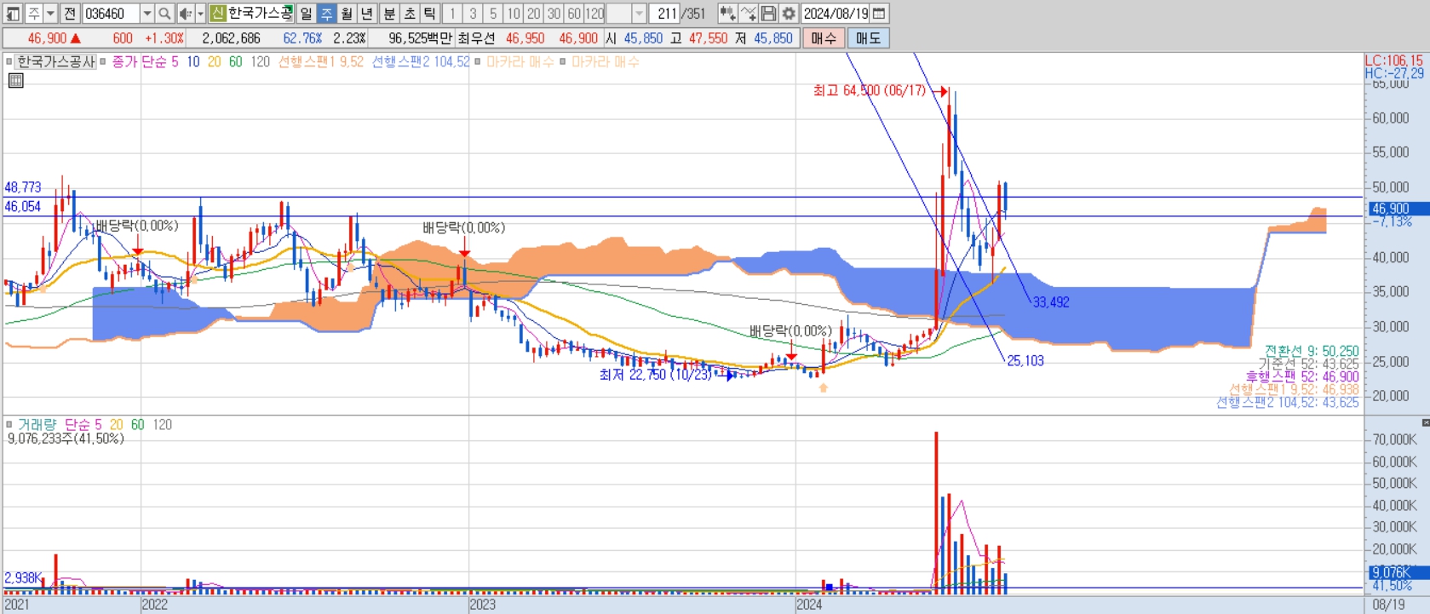Viewport: 1430px width, 614px height.
Task: Open chart settings gear icon
Action: (x=789, y=14)
